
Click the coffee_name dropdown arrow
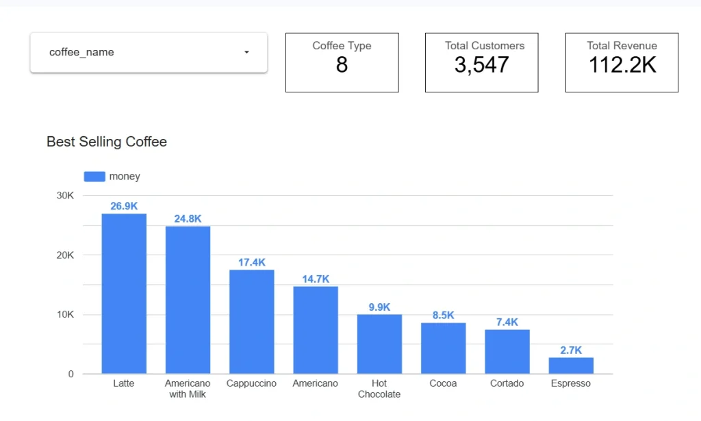click(x=246, y=52)
